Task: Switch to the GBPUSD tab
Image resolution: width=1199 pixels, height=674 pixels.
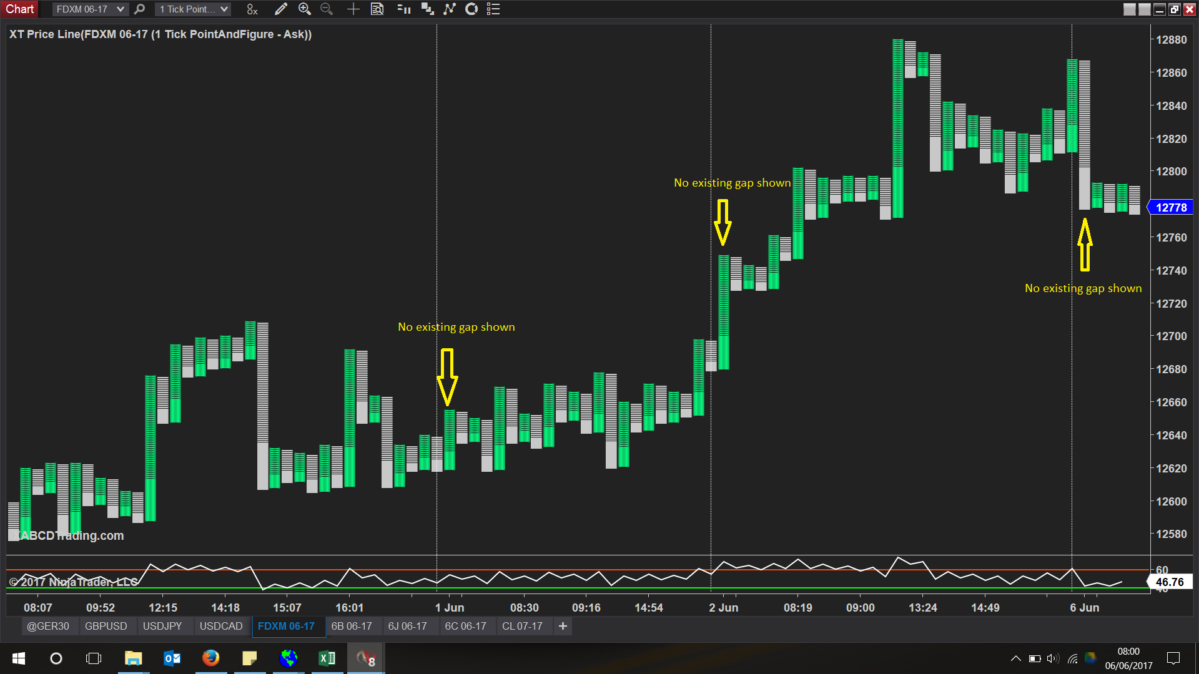Action: coord(106,626)
